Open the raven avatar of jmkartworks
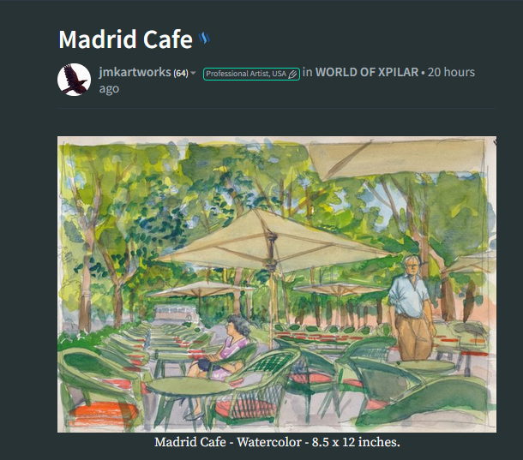This screenshot has height=460, width=523. pyautogui.click(x=74, y=80)
